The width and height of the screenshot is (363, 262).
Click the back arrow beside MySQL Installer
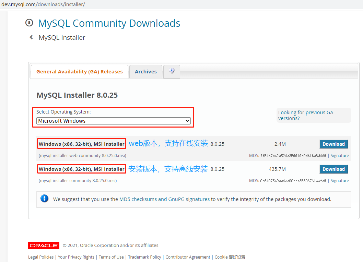click(x=31, y=37)
